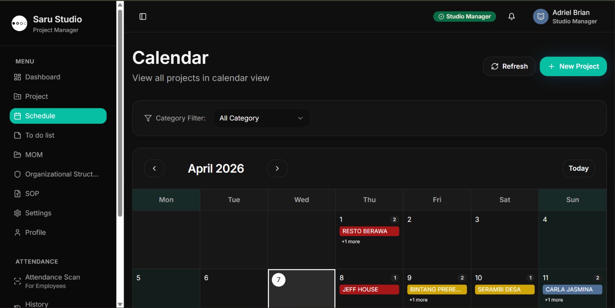Click the SOP document icon
The height and width of the screenshot is (308, 615).
click(17, 193)
